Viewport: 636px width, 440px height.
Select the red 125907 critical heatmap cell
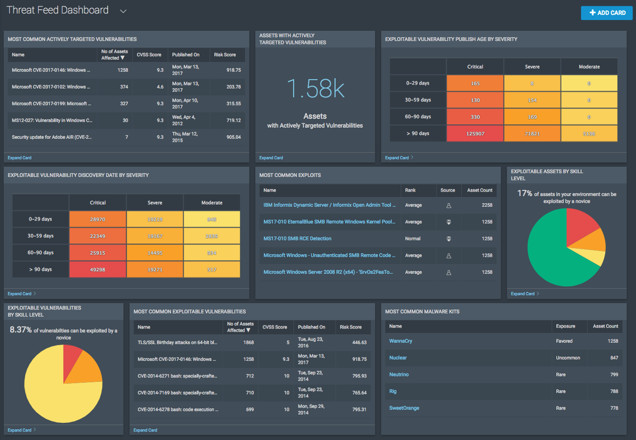point(475,133)
